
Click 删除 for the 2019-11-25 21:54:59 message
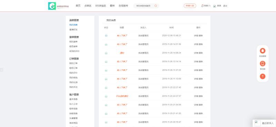click(x=201, y=105)
